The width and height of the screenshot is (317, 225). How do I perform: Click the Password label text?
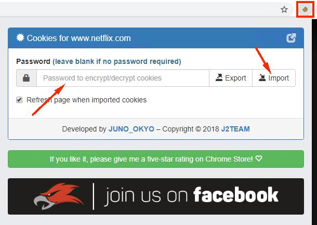[33, 61]
